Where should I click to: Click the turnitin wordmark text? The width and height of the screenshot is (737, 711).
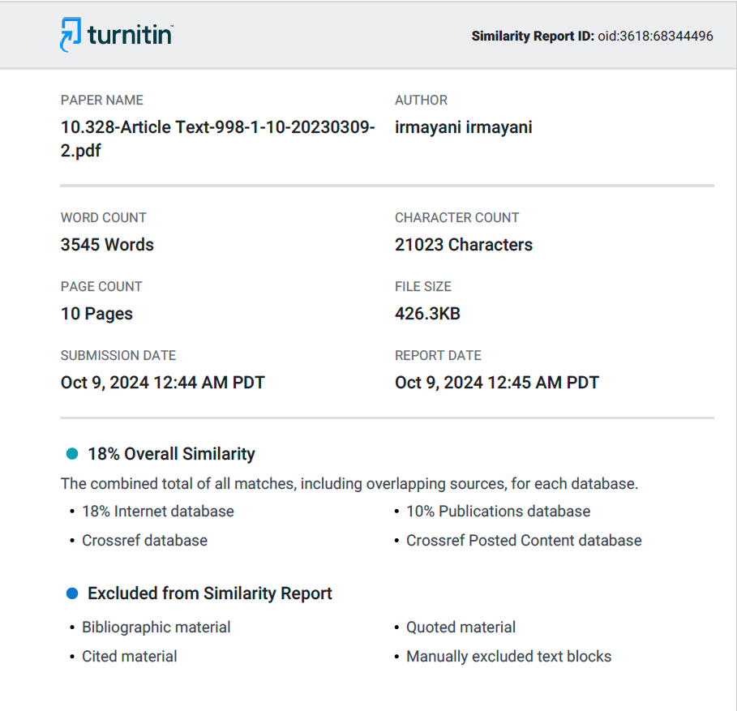point(131,35)
